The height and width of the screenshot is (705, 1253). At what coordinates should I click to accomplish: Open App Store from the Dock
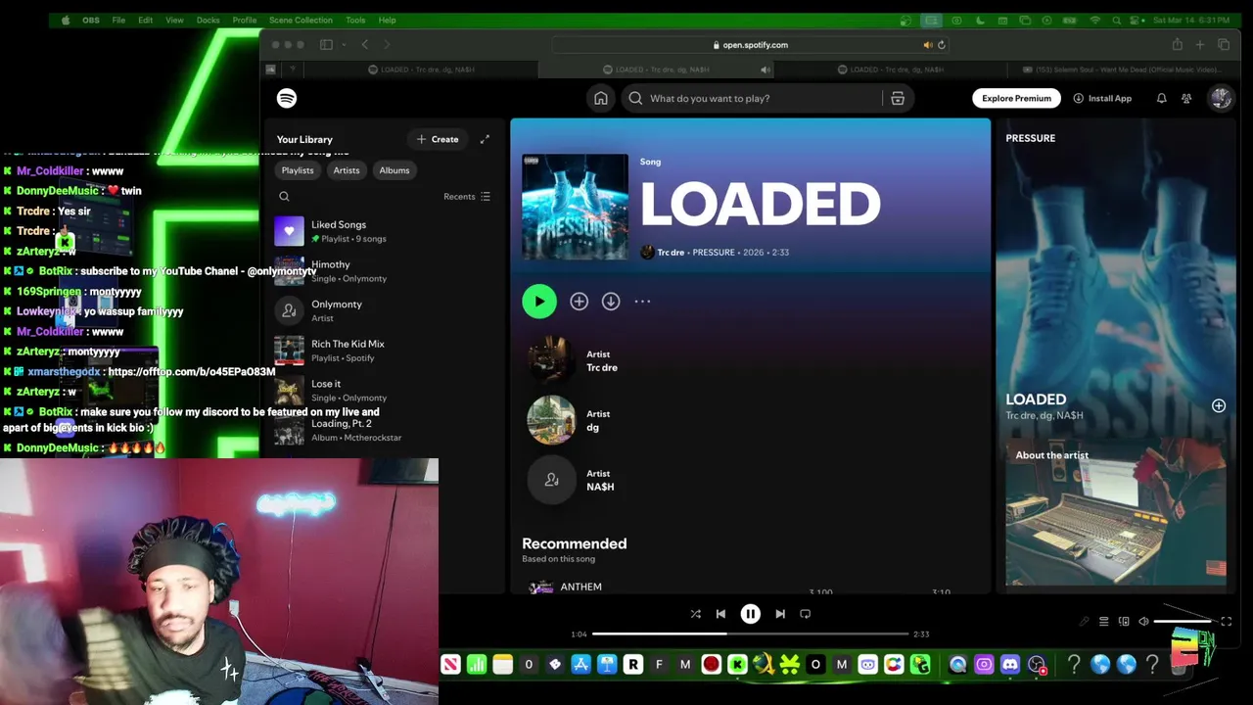(x=581, y=666)
